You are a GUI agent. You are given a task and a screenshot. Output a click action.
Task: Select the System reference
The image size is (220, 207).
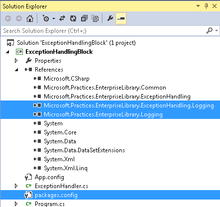[53, 123]
